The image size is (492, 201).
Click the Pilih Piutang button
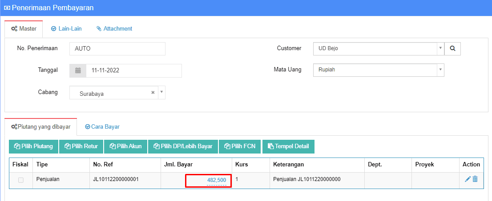pyautogui.click(x=33, y=146)
